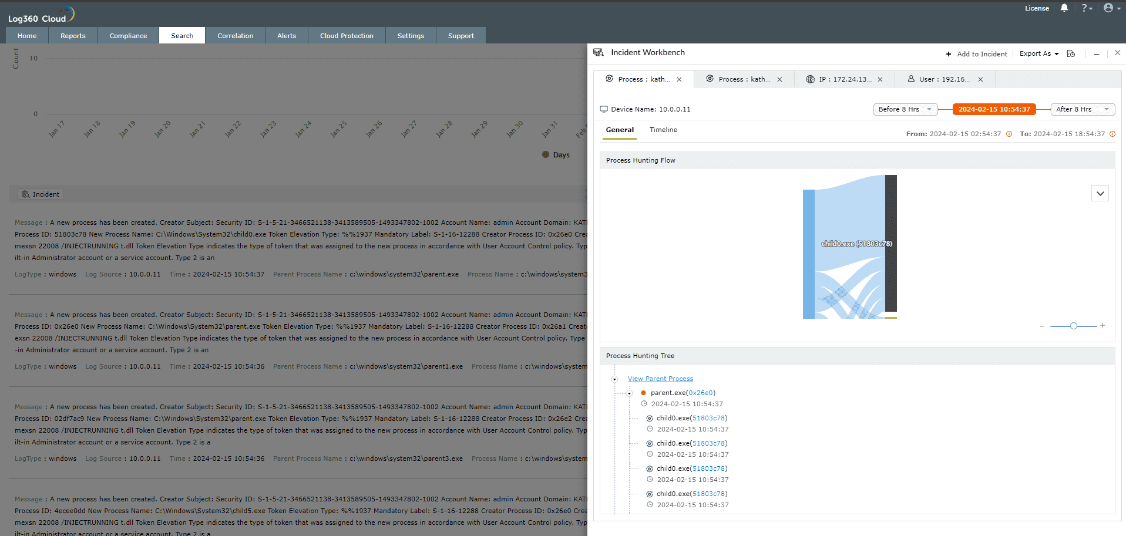The image size is (1126, 536).
Task: Expand the chevron in Process Hunting Flow
Action: [x=1100, y=193]
